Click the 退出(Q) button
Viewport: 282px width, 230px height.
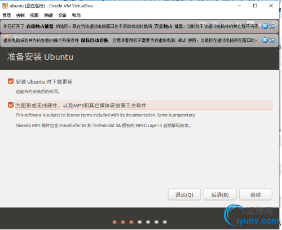(184, 194)
